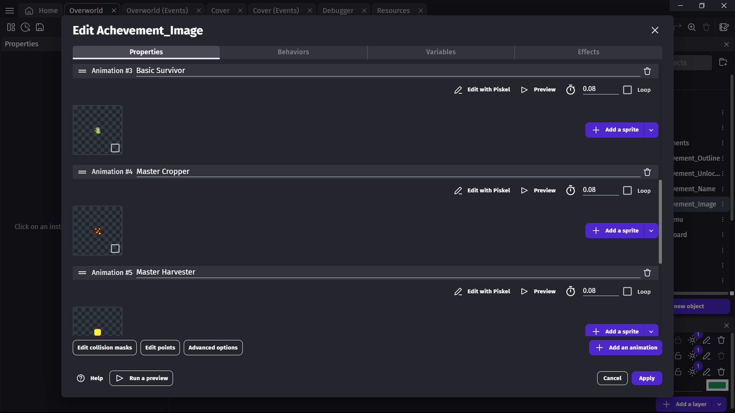Screen dimensions: 735x413
Task: Toggle the lock on the top layer
Action: coord(678,340)
